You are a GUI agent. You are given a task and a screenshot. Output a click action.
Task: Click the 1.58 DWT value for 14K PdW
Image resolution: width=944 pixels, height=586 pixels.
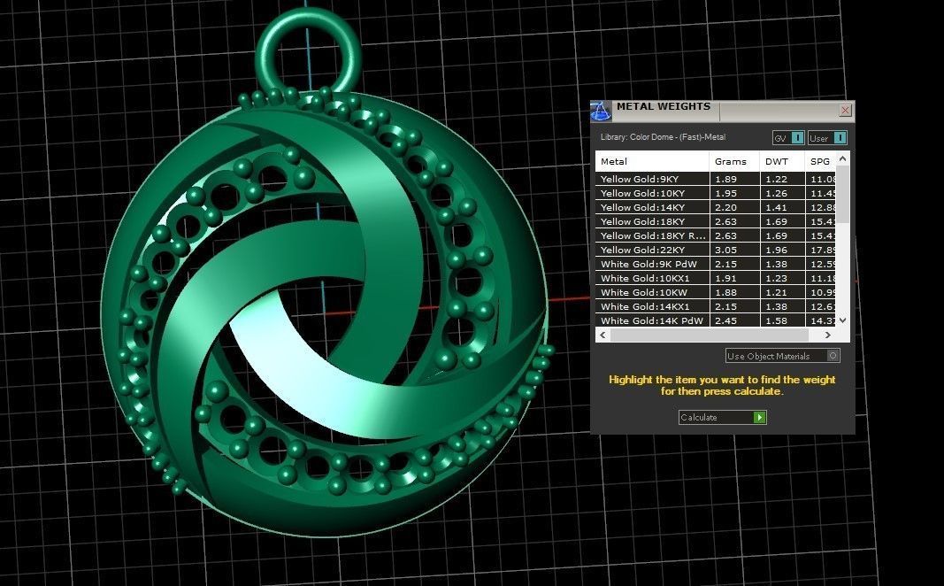(776, 320)
